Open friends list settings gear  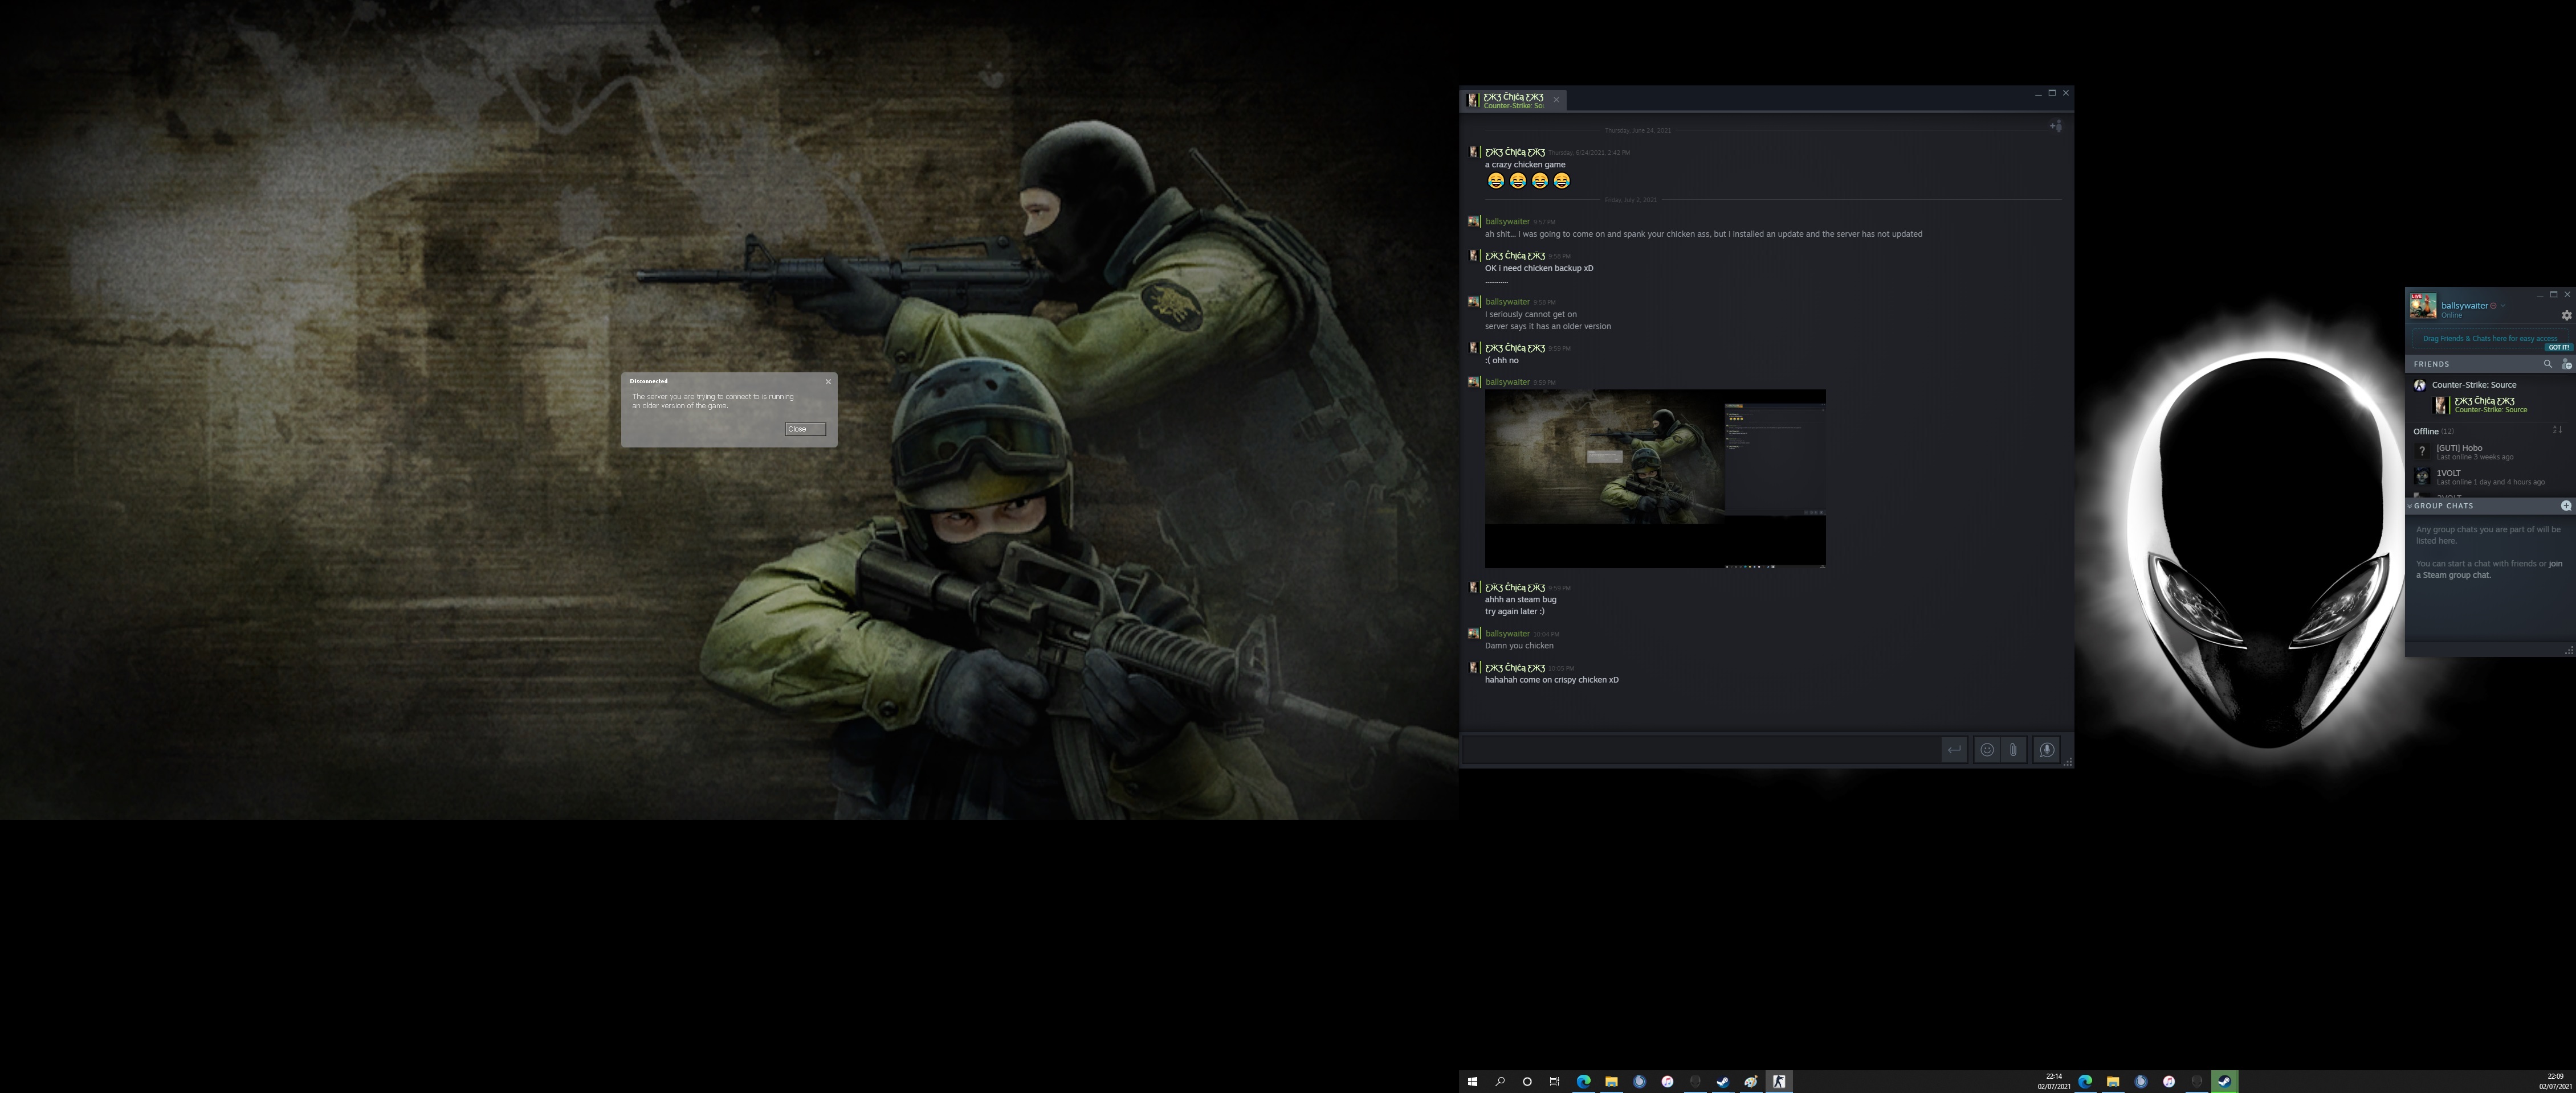pos(2565,316)
